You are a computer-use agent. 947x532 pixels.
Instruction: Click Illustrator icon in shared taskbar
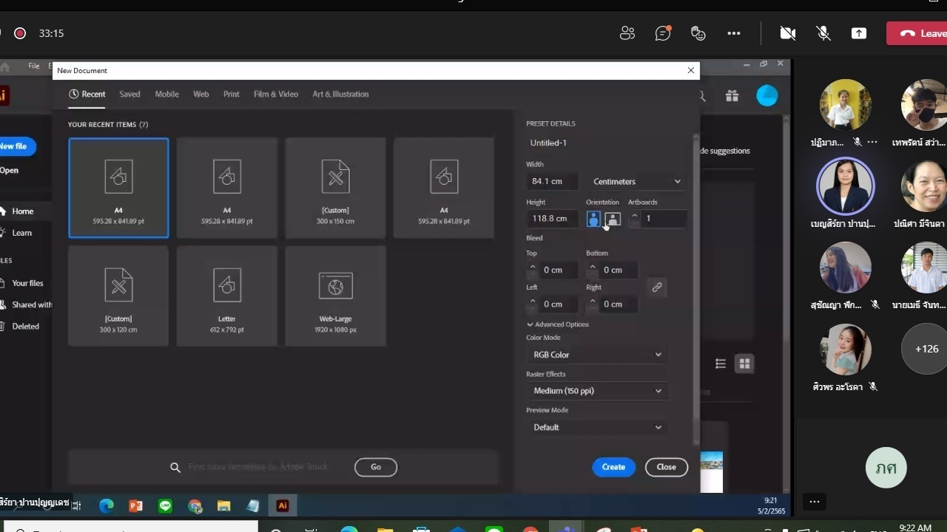(282, 505)
